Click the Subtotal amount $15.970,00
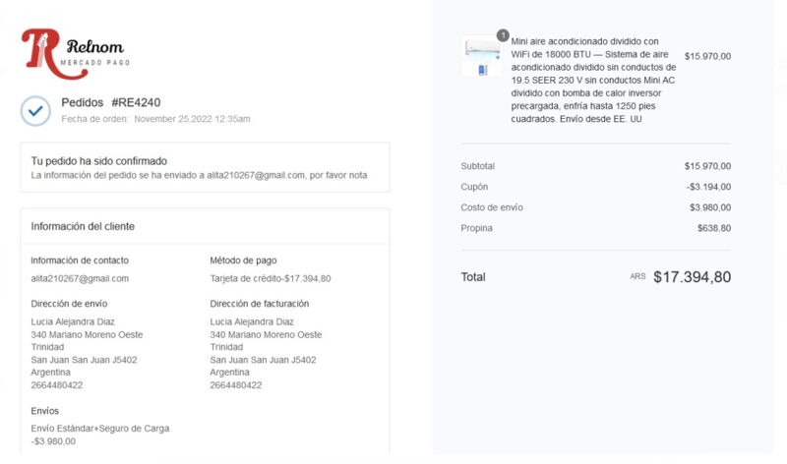The image size is (787, 464). pos(707,166)
